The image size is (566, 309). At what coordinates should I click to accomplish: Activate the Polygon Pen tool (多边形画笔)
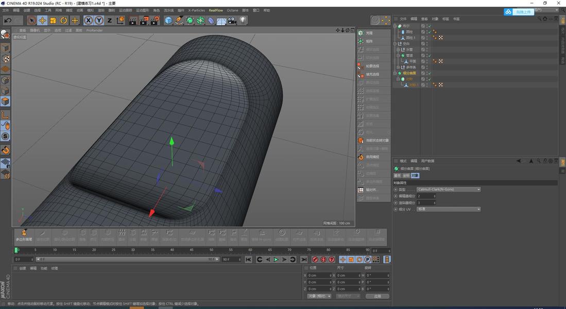point(24,234)
